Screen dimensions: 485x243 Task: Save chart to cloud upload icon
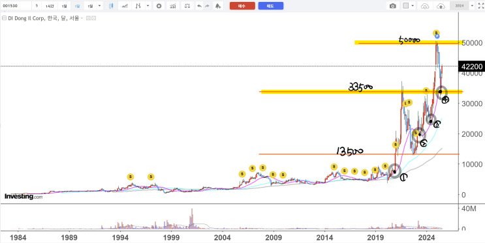[441, 6]
